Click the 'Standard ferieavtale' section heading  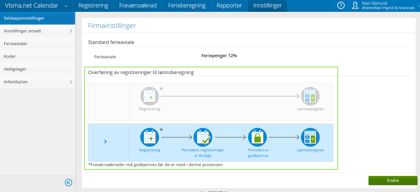[111, 42]
